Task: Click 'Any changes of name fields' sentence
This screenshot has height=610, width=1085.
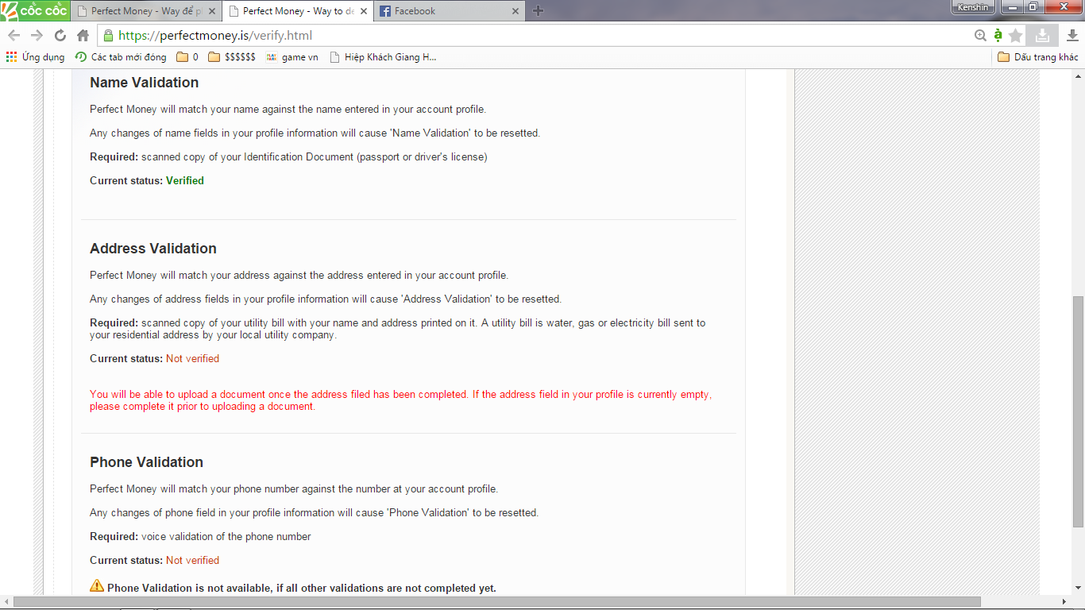Action: click(x=315, y=133)
